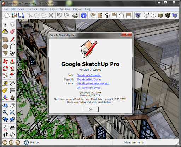
Task: Select the Push/Pull tool
Action: coord(12,61)
